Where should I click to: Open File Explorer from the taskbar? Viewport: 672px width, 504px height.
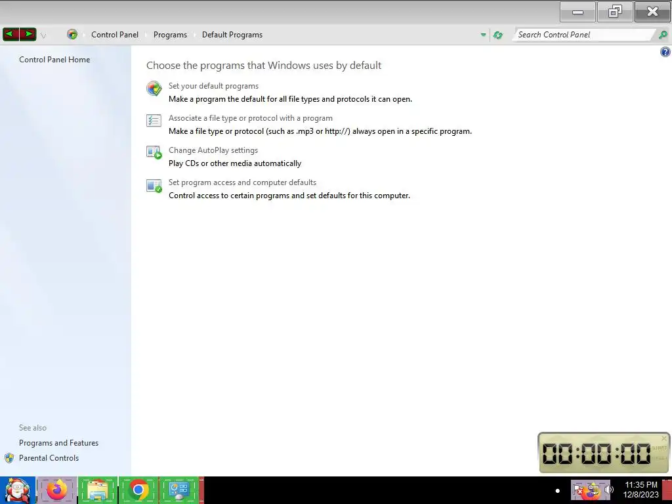(x=98, y=490)
